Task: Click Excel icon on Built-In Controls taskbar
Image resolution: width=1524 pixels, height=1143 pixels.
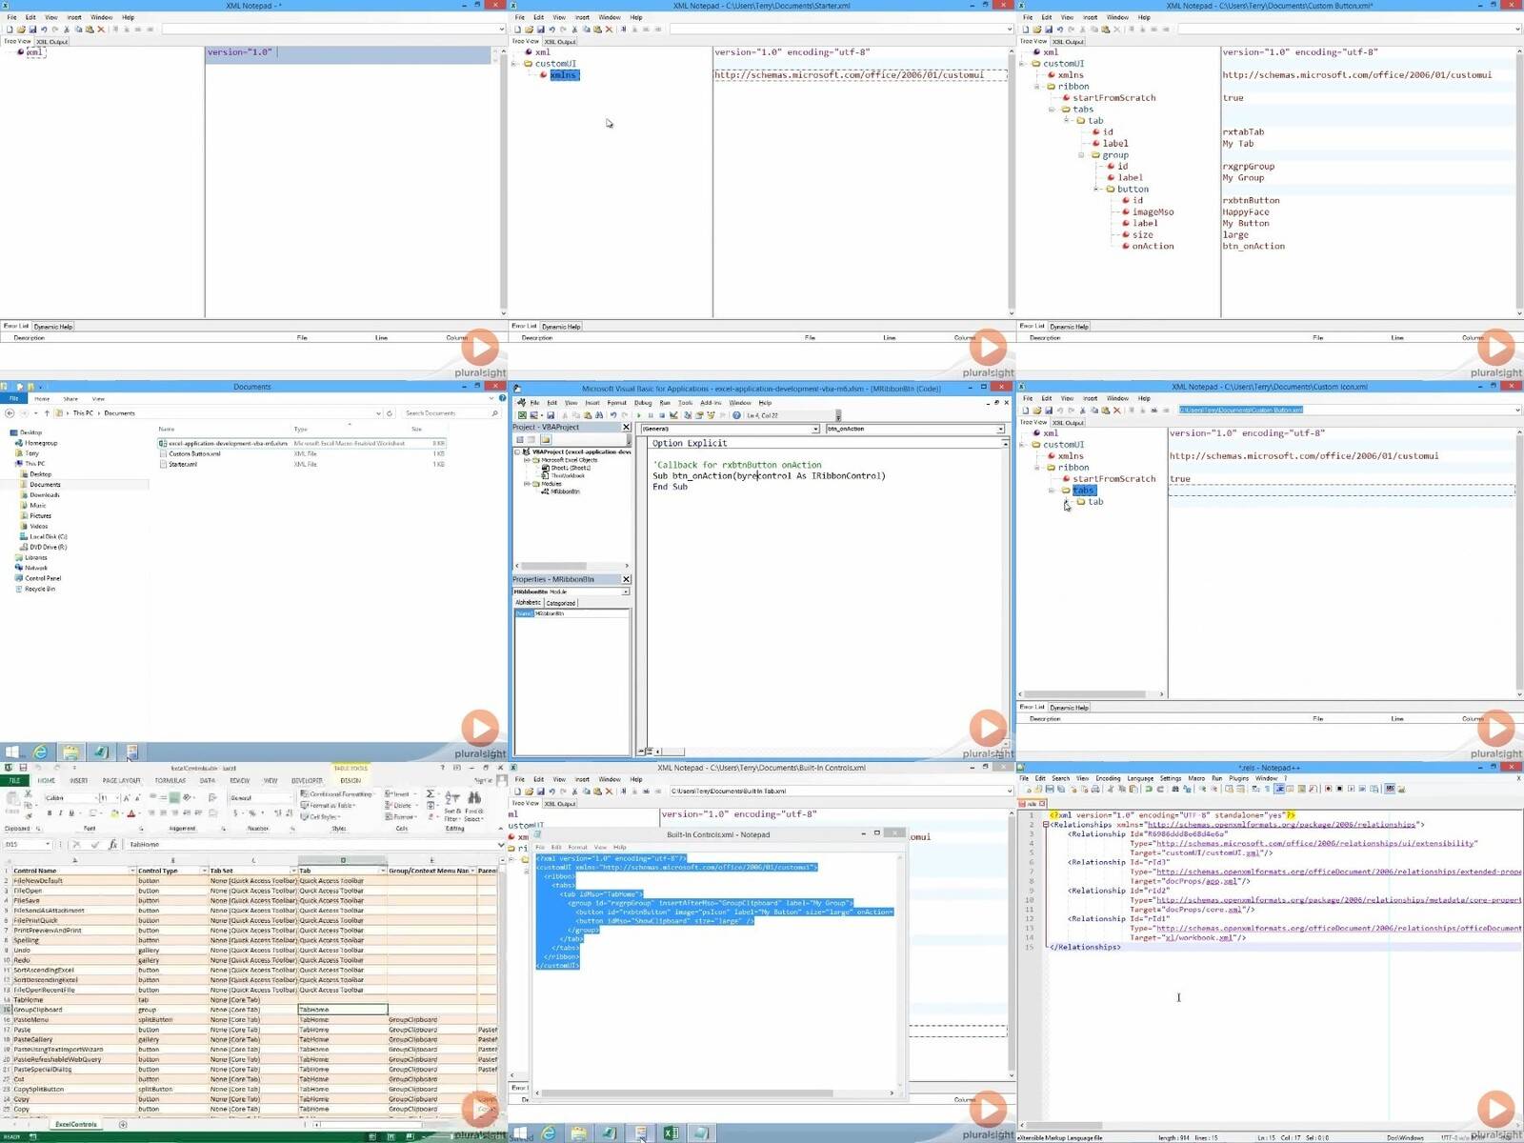Action: [x=671, y=1133]
